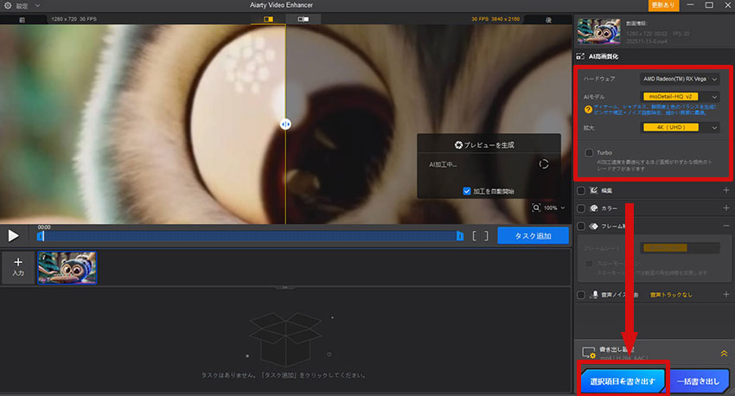The width and height of the screenshot is (735, 396).
Task: Click the spinning AI加工中 progress icon
Action: coord(544,164)
